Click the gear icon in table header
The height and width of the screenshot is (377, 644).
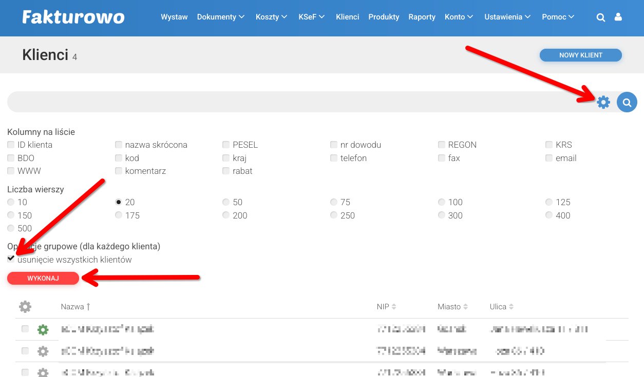coord(25,307)
